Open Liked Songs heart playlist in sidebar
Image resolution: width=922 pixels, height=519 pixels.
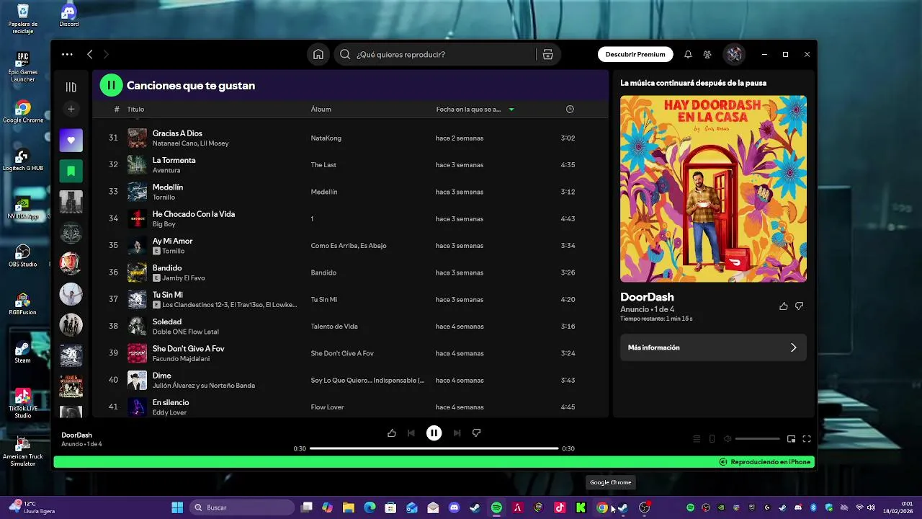pos(71,140)
